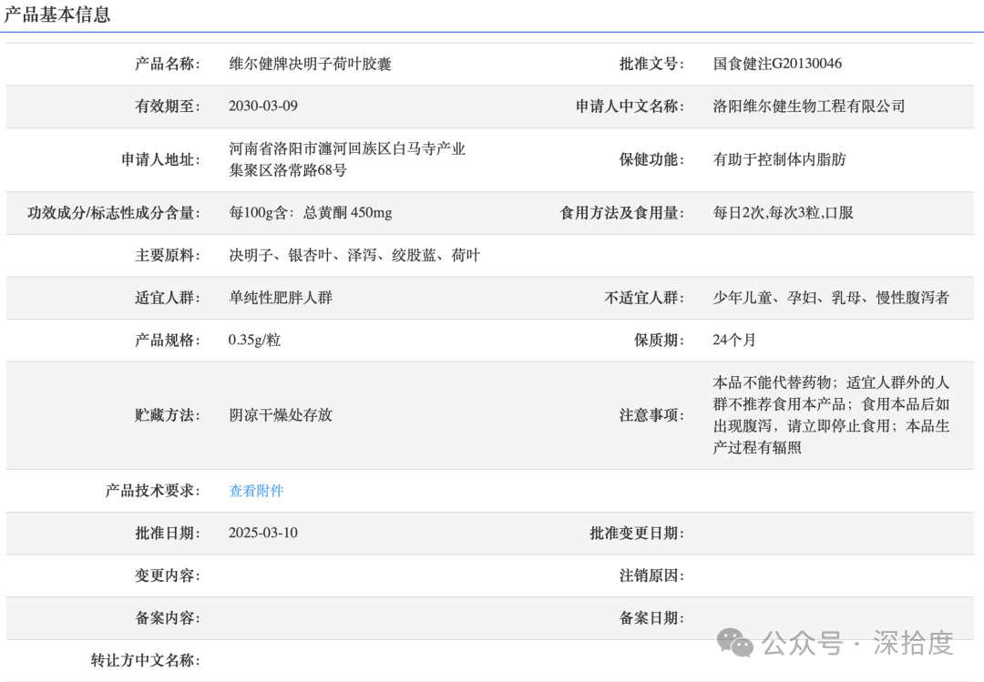Screen dimensions: 984x682
Task: Select applicant name 洛阳维尔健生物工程有限公司
Action: [809, 106]
